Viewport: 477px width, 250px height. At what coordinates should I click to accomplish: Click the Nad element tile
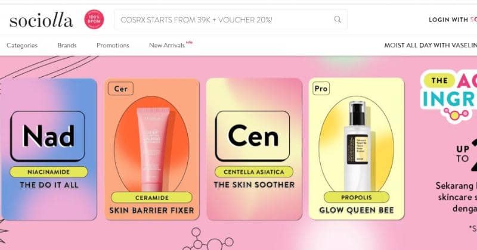tap(48, 136)
